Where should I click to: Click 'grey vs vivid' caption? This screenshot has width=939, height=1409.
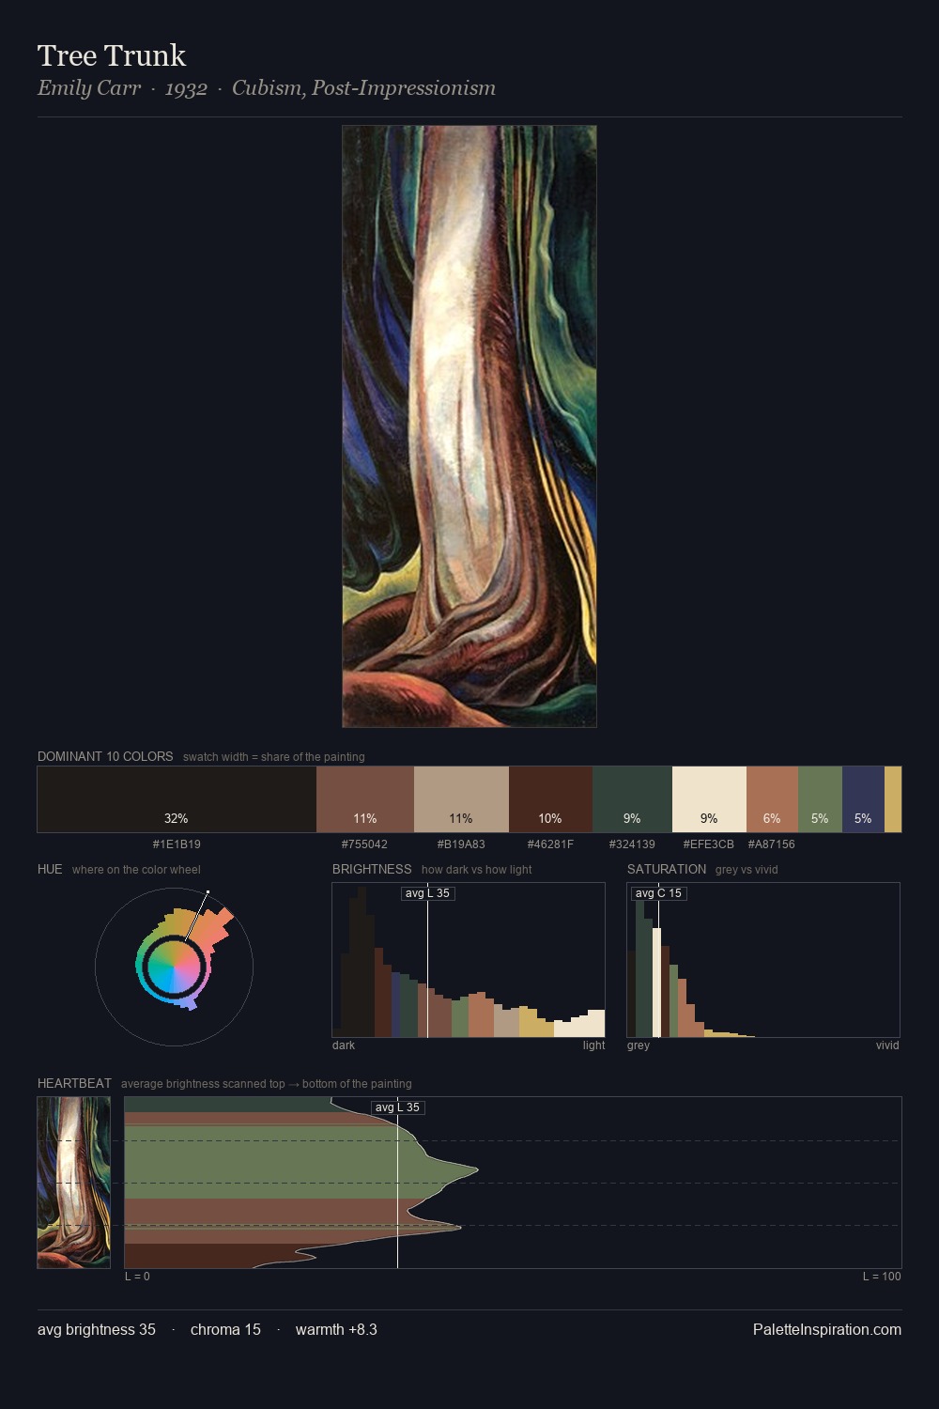(x=747, y=870)
